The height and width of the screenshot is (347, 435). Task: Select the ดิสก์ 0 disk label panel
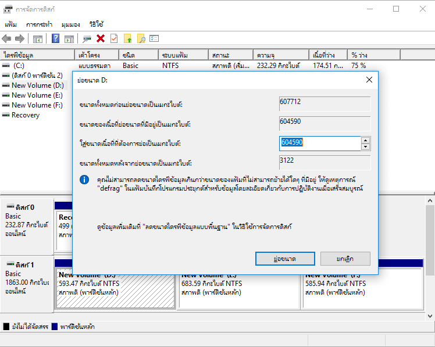(x=27, y=226)
